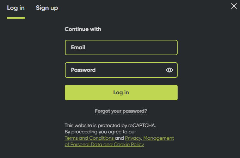
Task: Click the Email placeholder text
Action: [x=78, y=48]
